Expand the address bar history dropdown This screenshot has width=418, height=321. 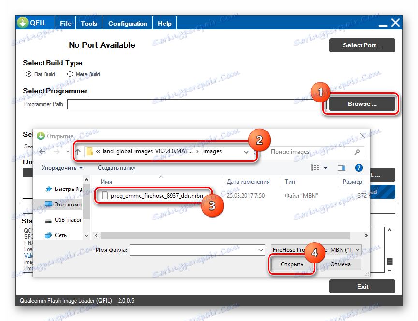(x=246, y=152)
